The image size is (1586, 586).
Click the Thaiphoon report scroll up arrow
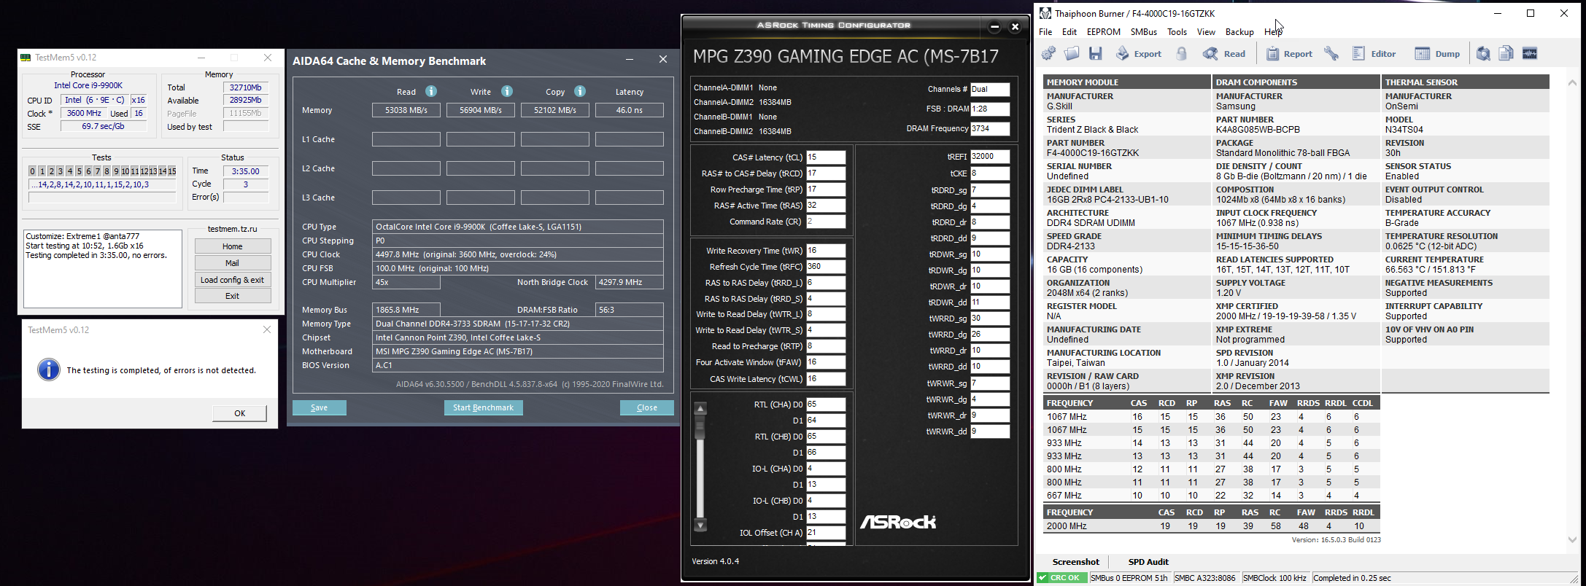pyautogui.click(x=1572, y=83)
